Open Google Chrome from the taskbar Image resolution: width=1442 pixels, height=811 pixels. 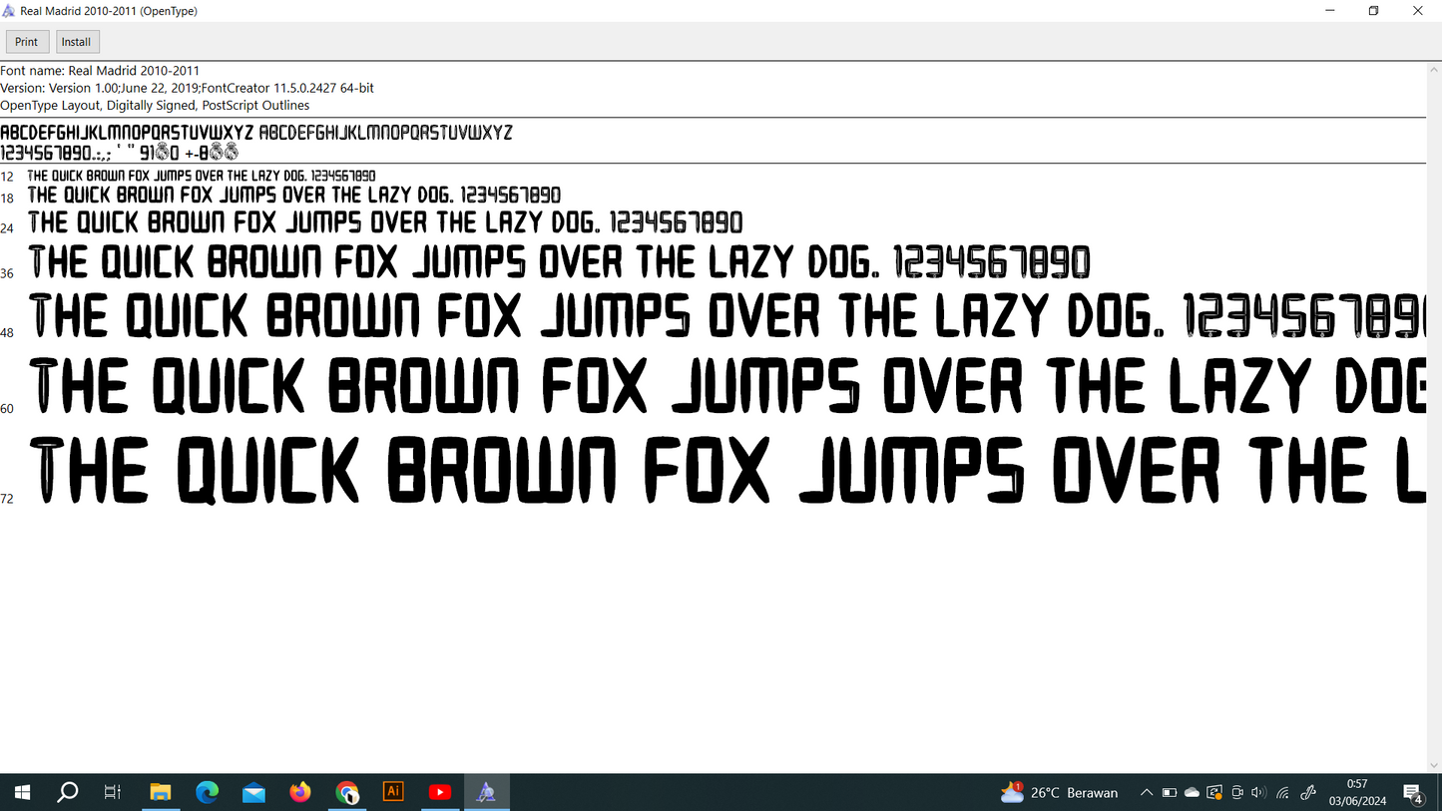tap(347, 792)
